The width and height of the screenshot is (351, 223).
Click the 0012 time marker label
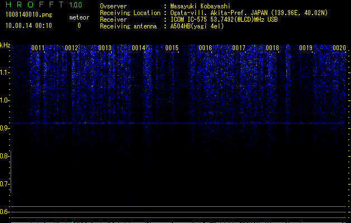(x=71, y=48)
